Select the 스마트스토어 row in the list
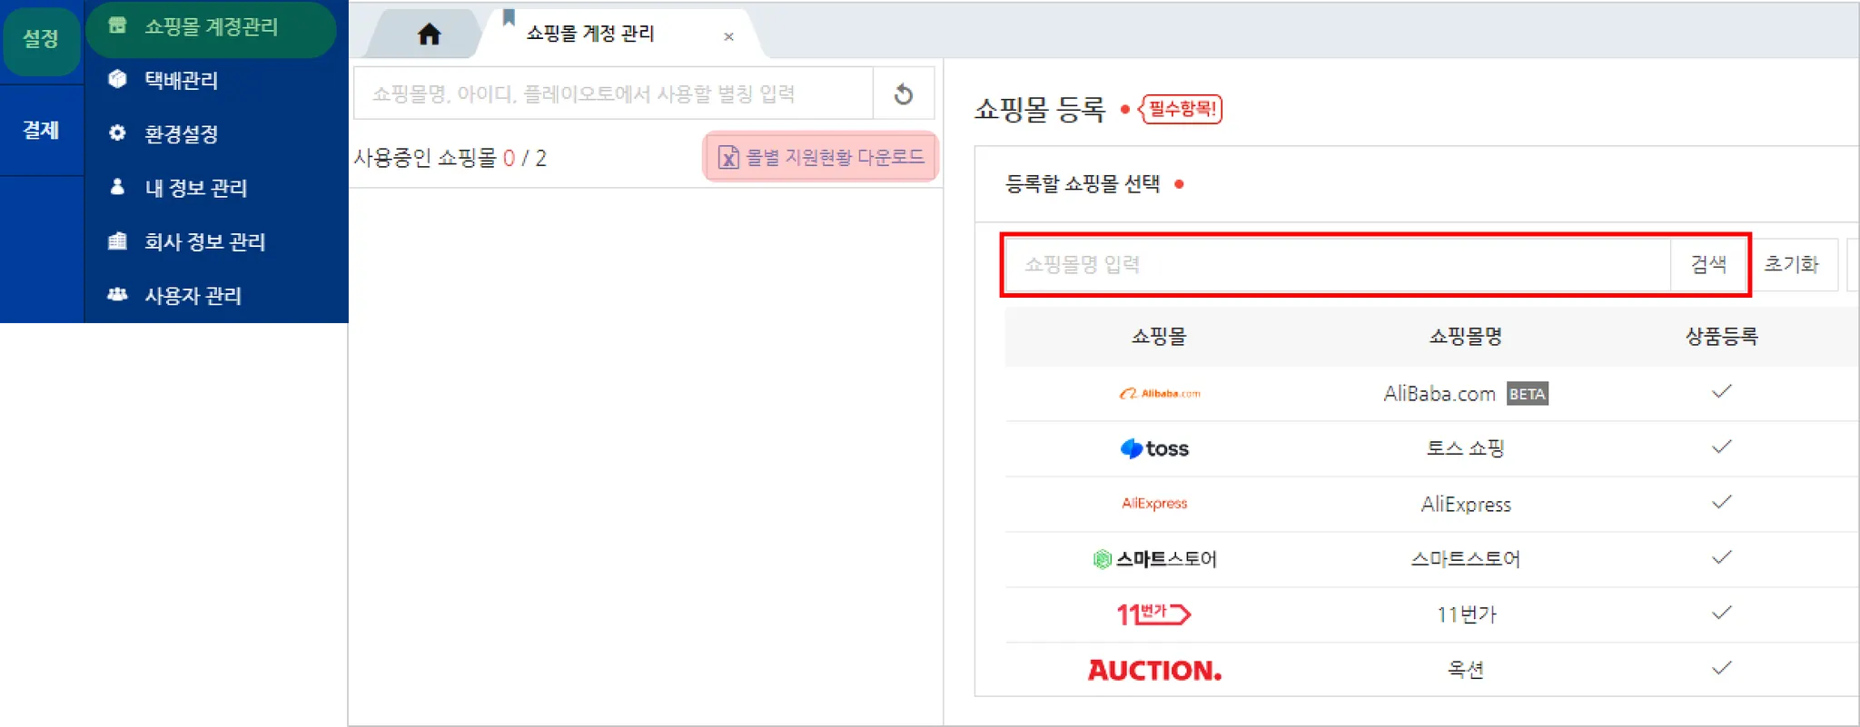Image resolution: width=1860 pixels, height=727 pixels. 1464,559
